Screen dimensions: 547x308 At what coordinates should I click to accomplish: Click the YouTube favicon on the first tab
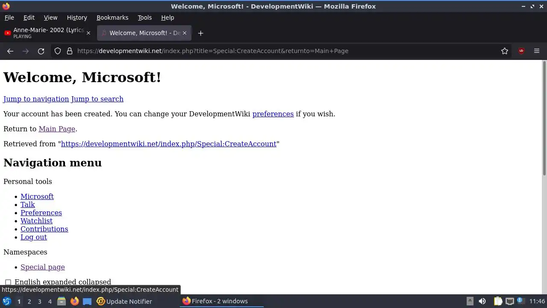7,33
